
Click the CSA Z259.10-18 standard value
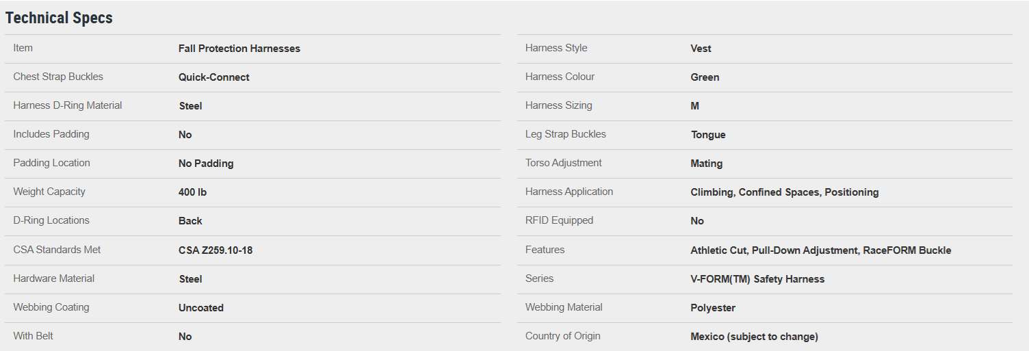click(x=216, y=250)
